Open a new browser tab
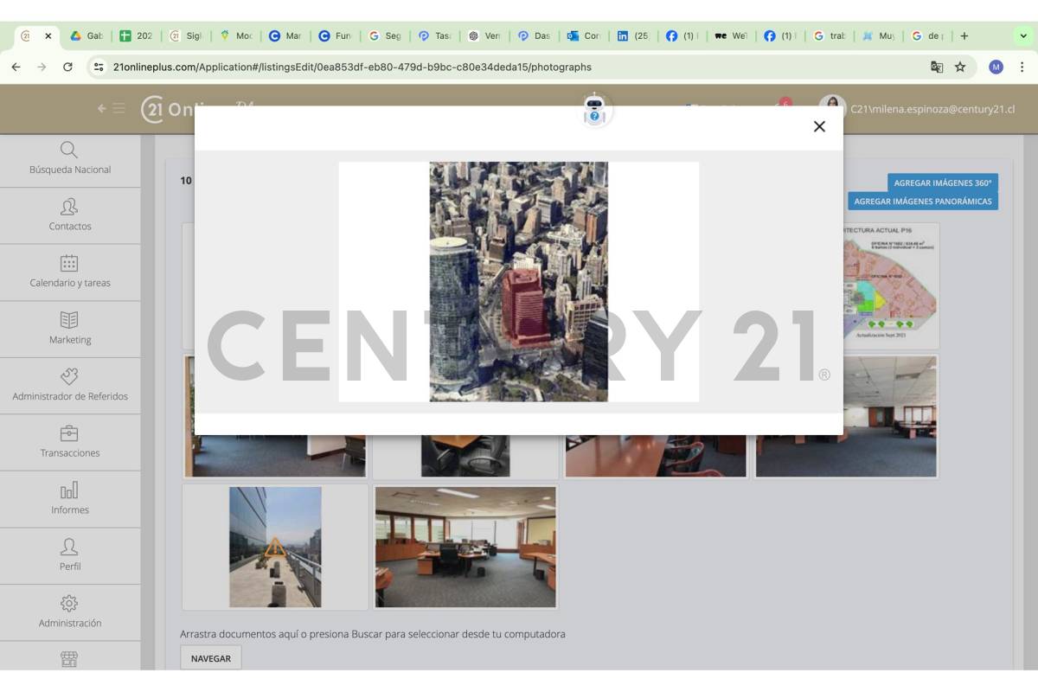Viewport: 1038px width, 692px height. tap(964, 36)
